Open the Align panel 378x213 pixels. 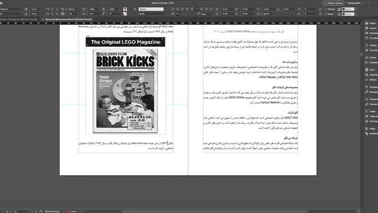(x=371, y=129)
